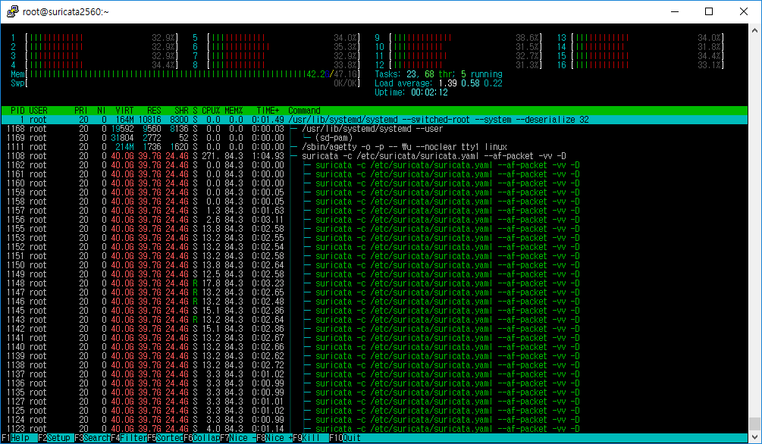Collapse the systemd --user tree branch
Image resolution: width=762 pixels, height=444 pixels.
coord(293,129)
